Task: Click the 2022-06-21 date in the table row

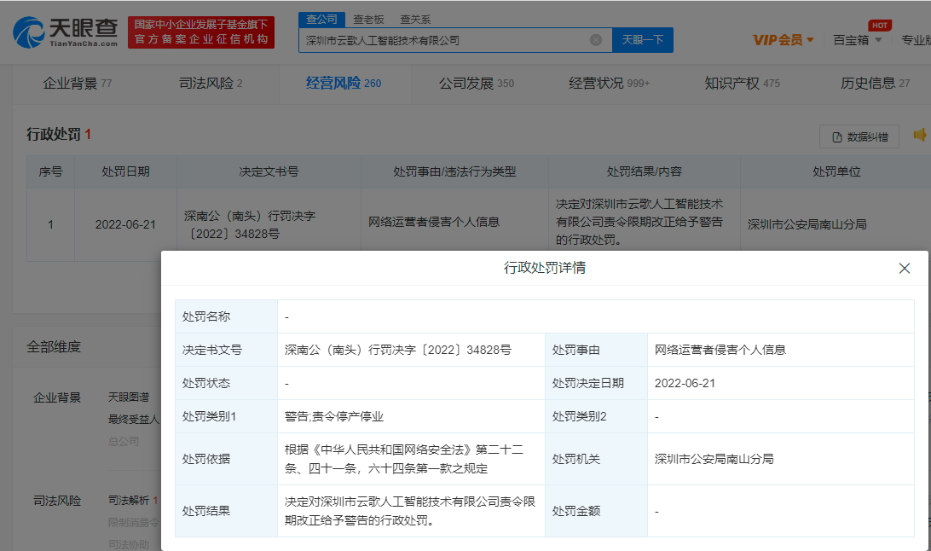Action: [x=125, y=224]
